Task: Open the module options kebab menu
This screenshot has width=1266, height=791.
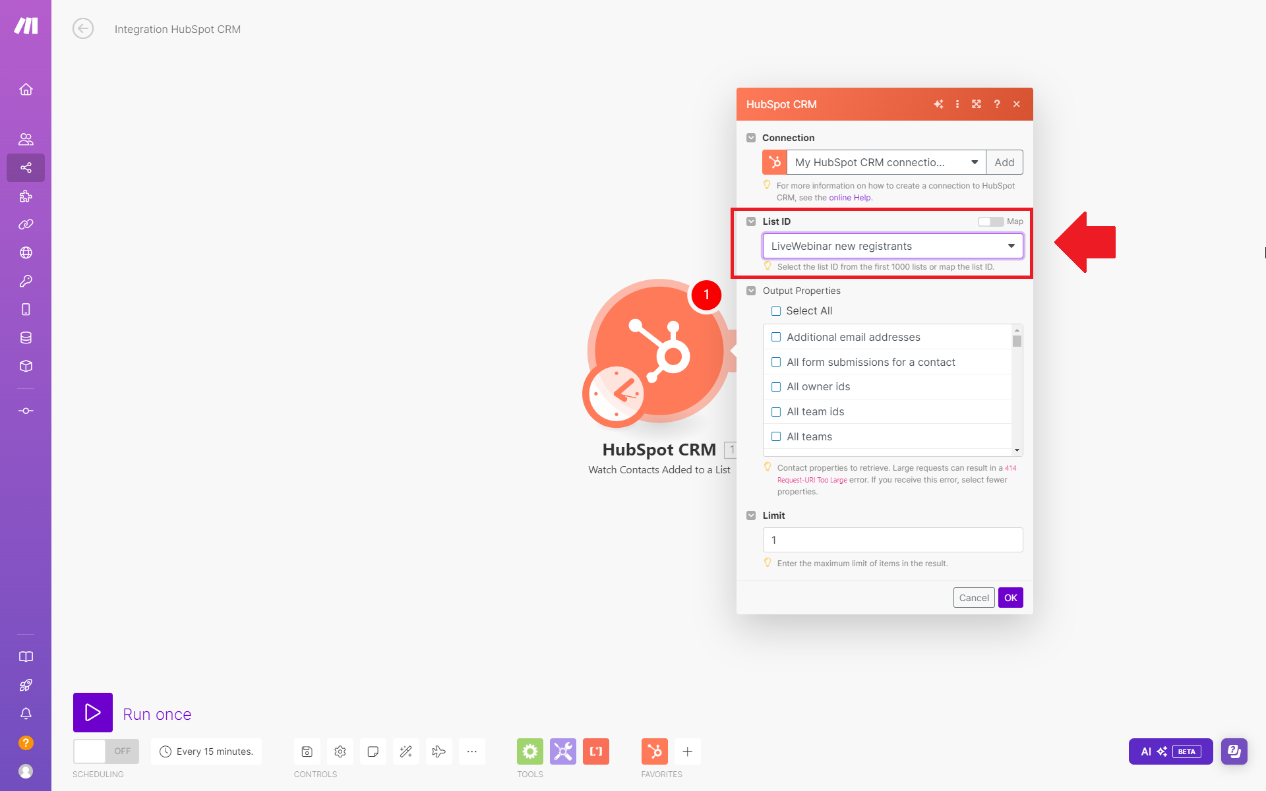Action: (x=957, y=103)
